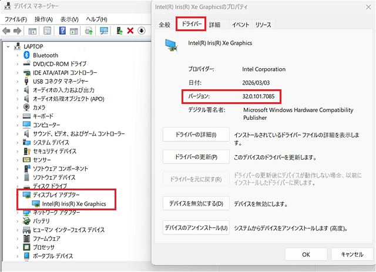Click the Bluetooth category icon
The width and height of the screenshot is (376, 272).
[x=26, y=55]
